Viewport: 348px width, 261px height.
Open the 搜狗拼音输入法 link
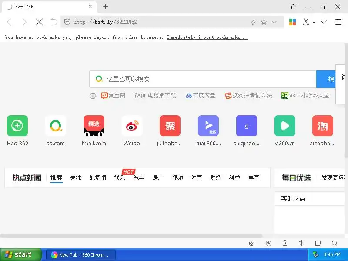click(x=248, y=95)
